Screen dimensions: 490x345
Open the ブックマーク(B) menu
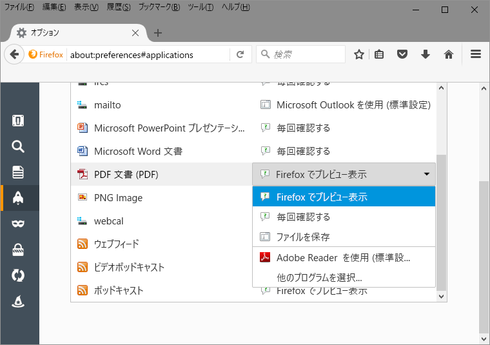point(159,7)
